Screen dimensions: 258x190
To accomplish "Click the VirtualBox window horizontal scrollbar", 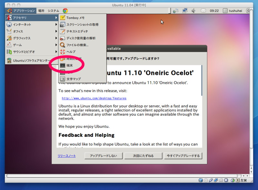I will pyautogui.click(x=122, y=176).
